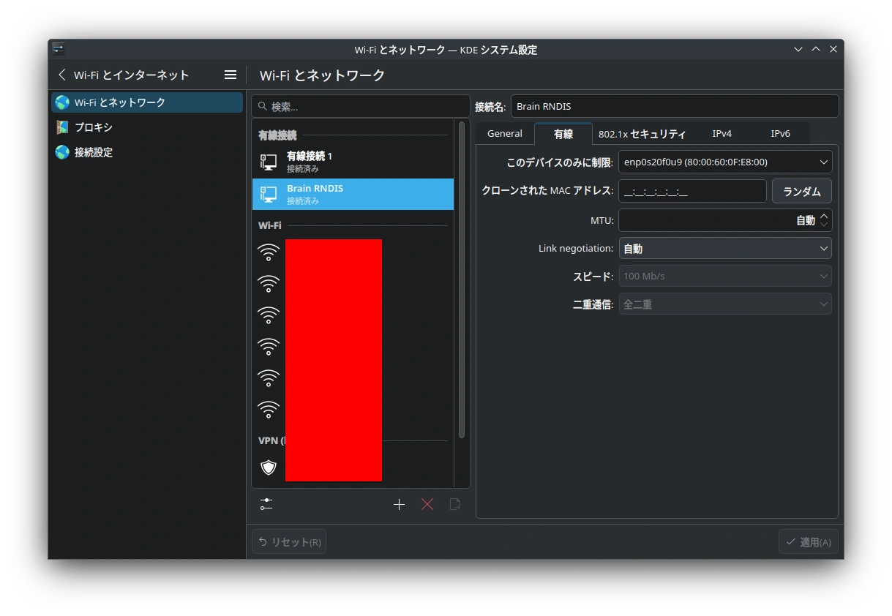Add a new connection with plus icon
The image size is (892, 616).
[x=399, y=504]
